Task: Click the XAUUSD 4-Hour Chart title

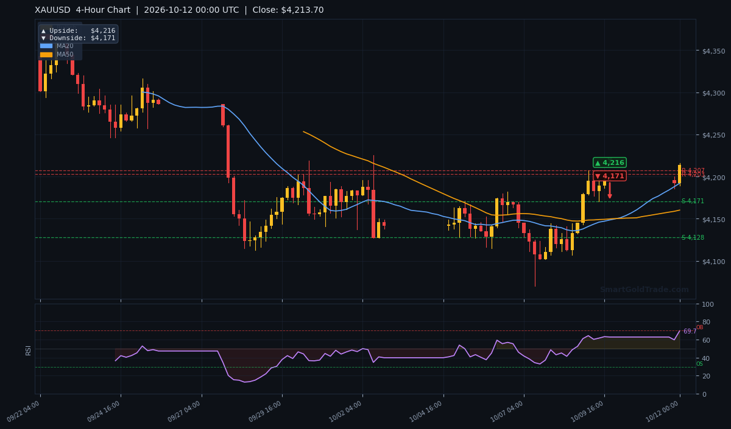Action: [83, 10]
